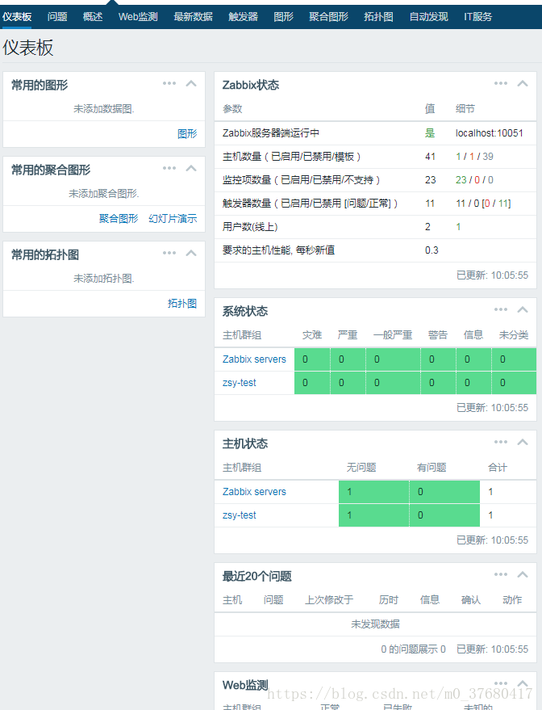Click the 触发器数量 row label

310,204
